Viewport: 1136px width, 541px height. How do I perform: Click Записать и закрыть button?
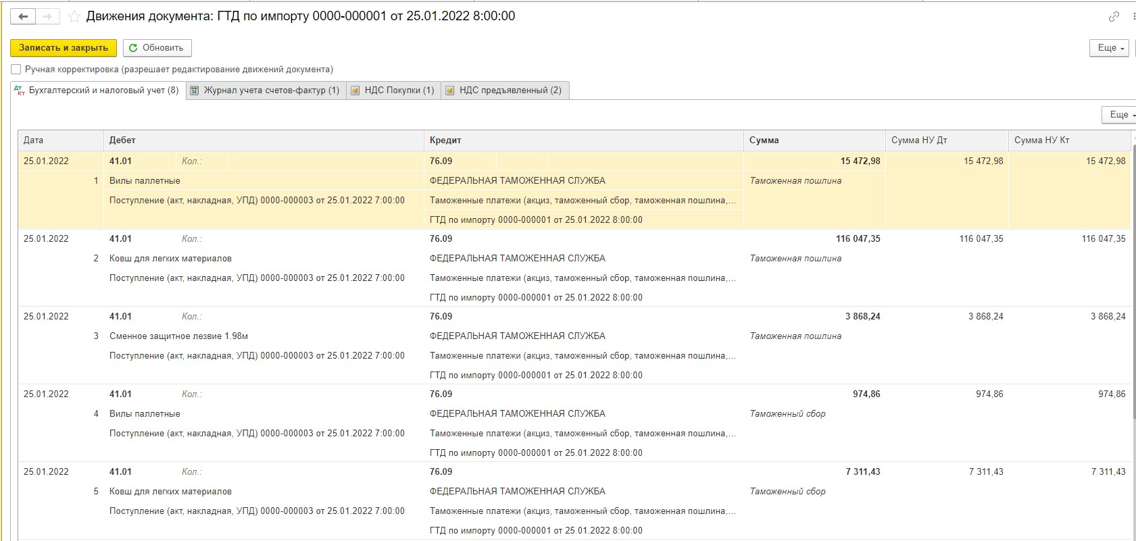point(64,48)
